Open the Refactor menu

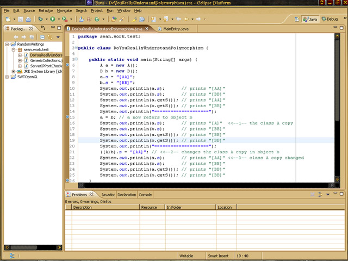(x=46, y=11)
